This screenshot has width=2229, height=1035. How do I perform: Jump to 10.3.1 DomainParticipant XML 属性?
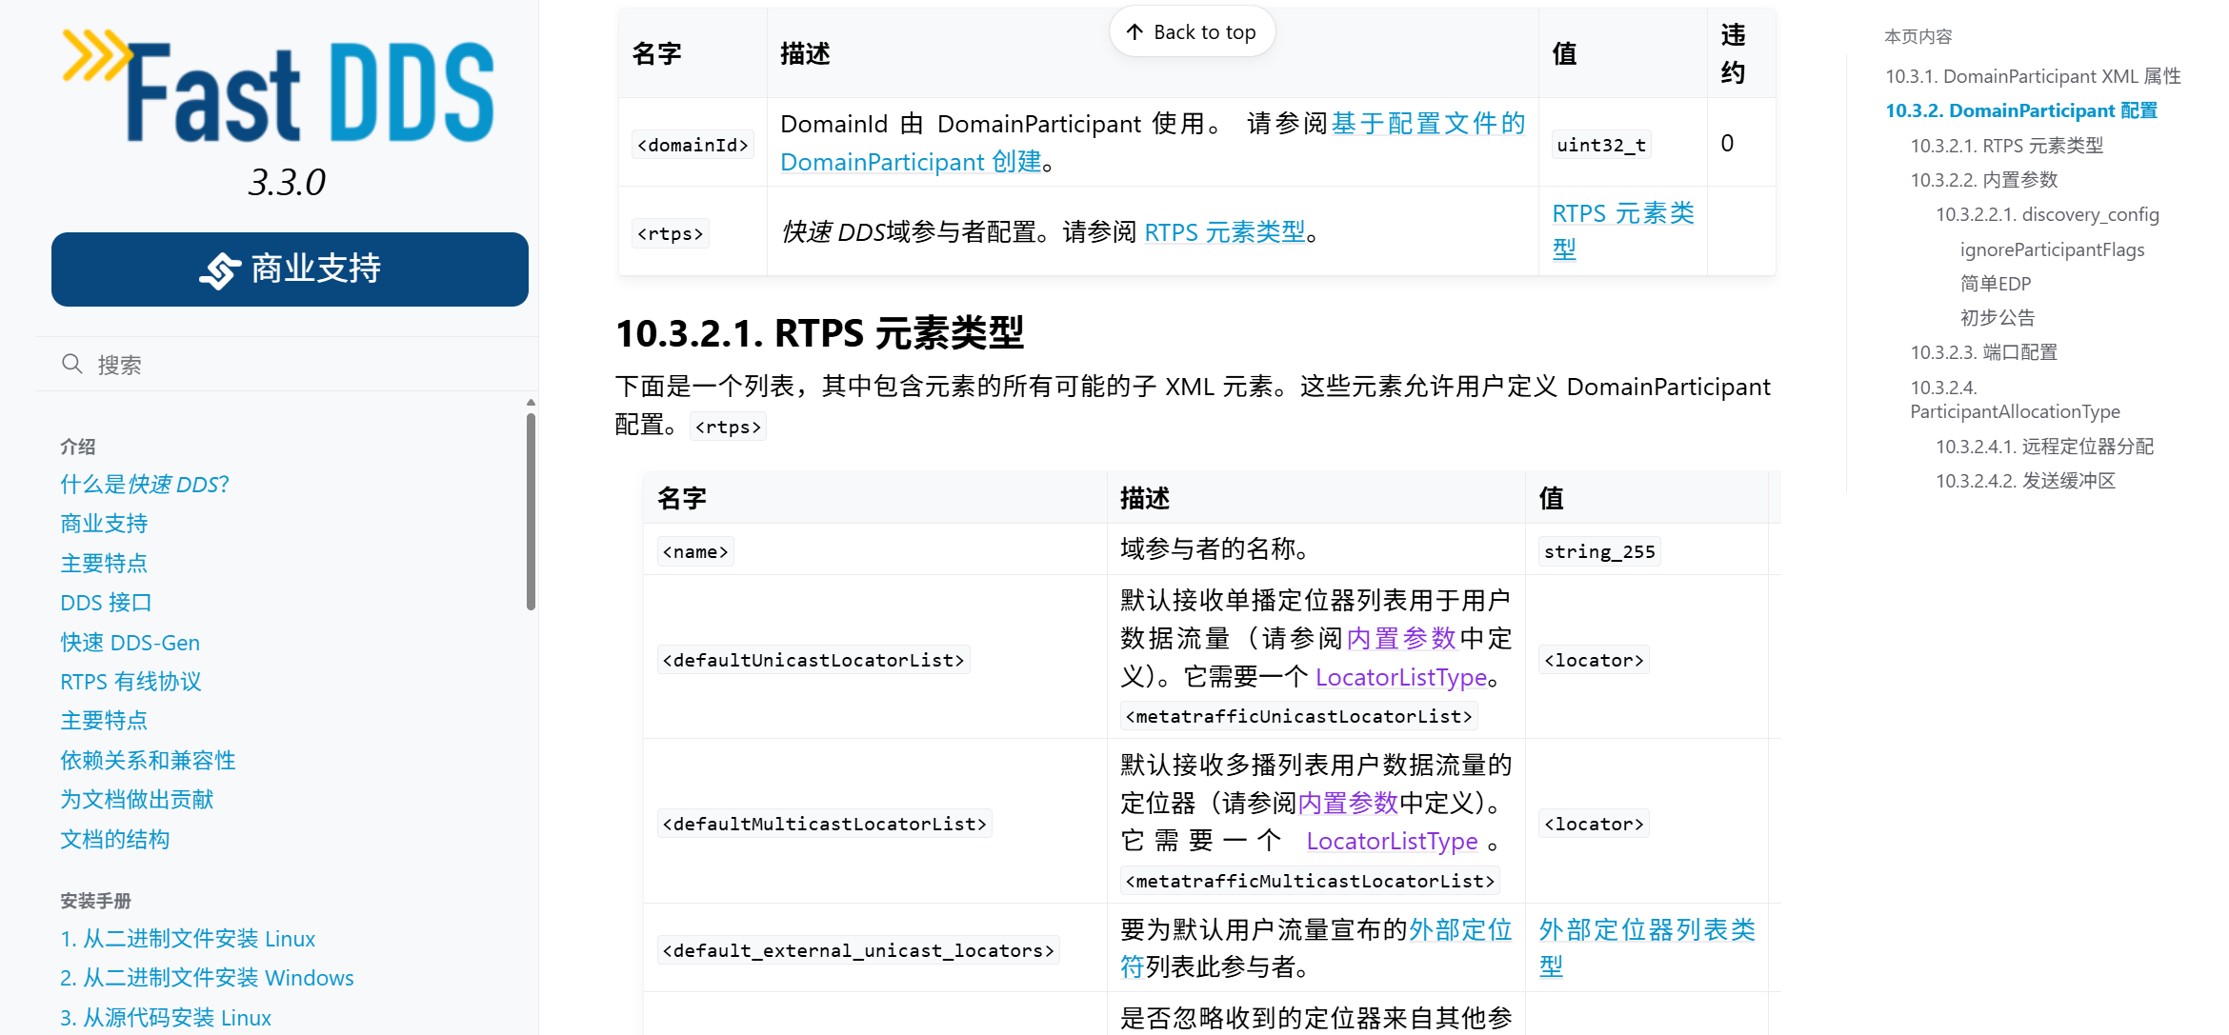click(2032, 76)
